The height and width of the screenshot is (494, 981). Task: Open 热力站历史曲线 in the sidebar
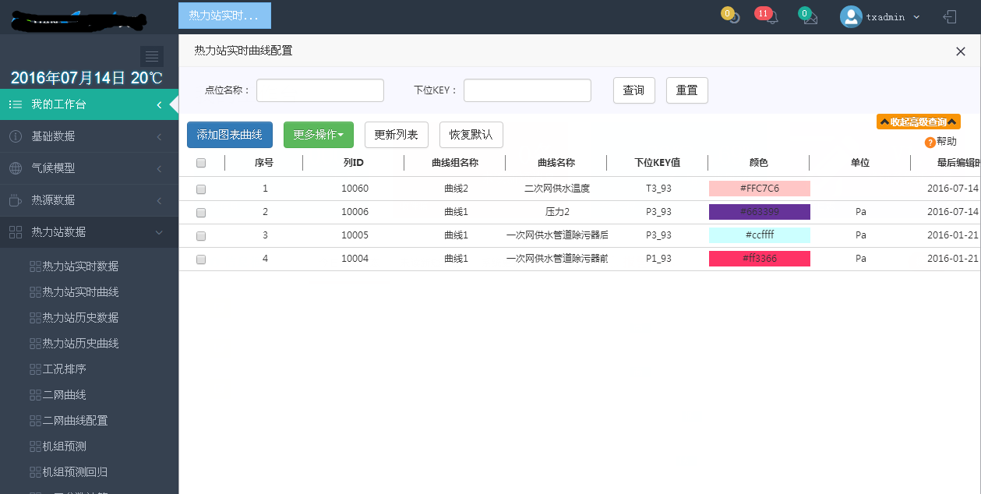tap(80, 344)
